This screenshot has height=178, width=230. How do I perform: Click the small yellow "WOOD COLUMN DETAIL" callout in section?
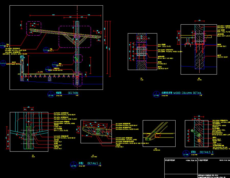tap(55, 70)
